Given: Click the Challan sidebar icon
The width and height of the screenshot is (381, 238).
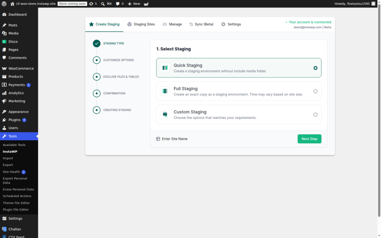Looking at the screenshot, I should (4, 229).
